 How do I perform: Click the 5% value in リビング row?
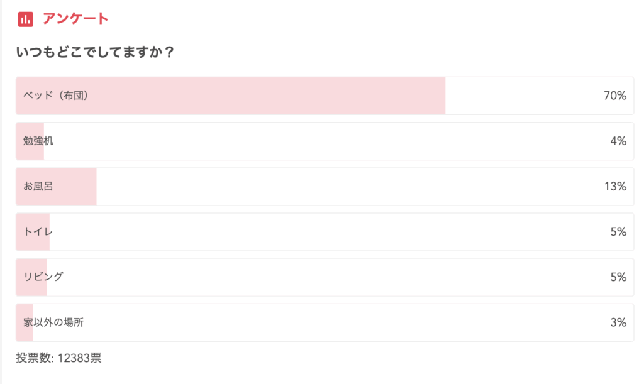(618, 277)
